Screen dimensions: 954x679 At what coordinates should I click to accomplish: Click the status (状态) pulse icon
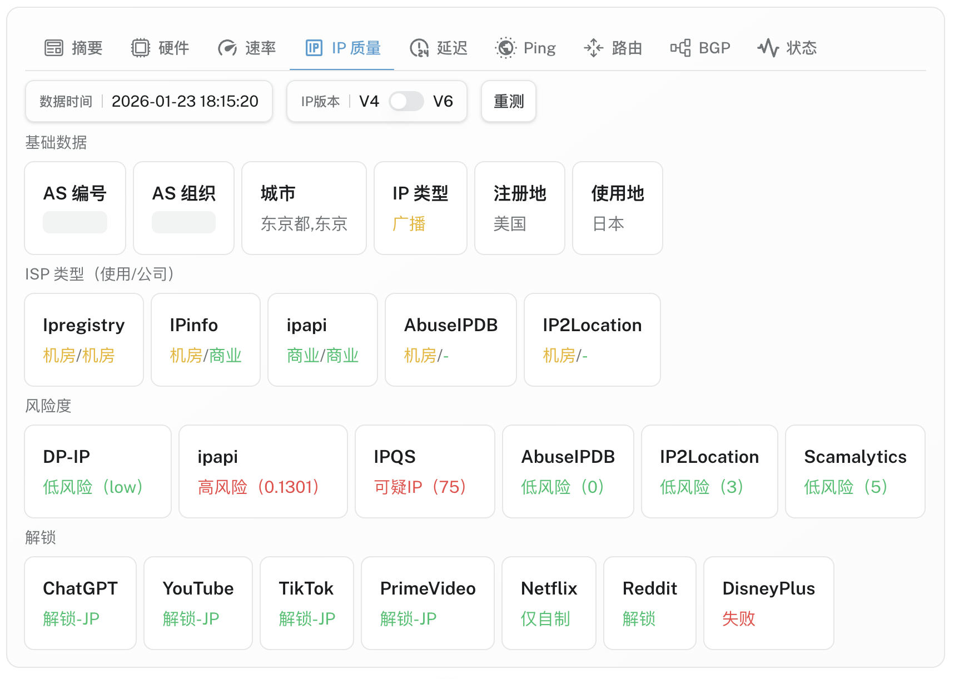[768, 48]
